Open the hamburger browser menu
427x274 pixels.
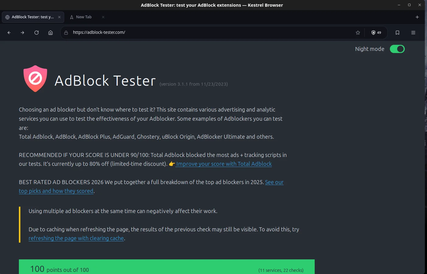click(x=413, y=33)
